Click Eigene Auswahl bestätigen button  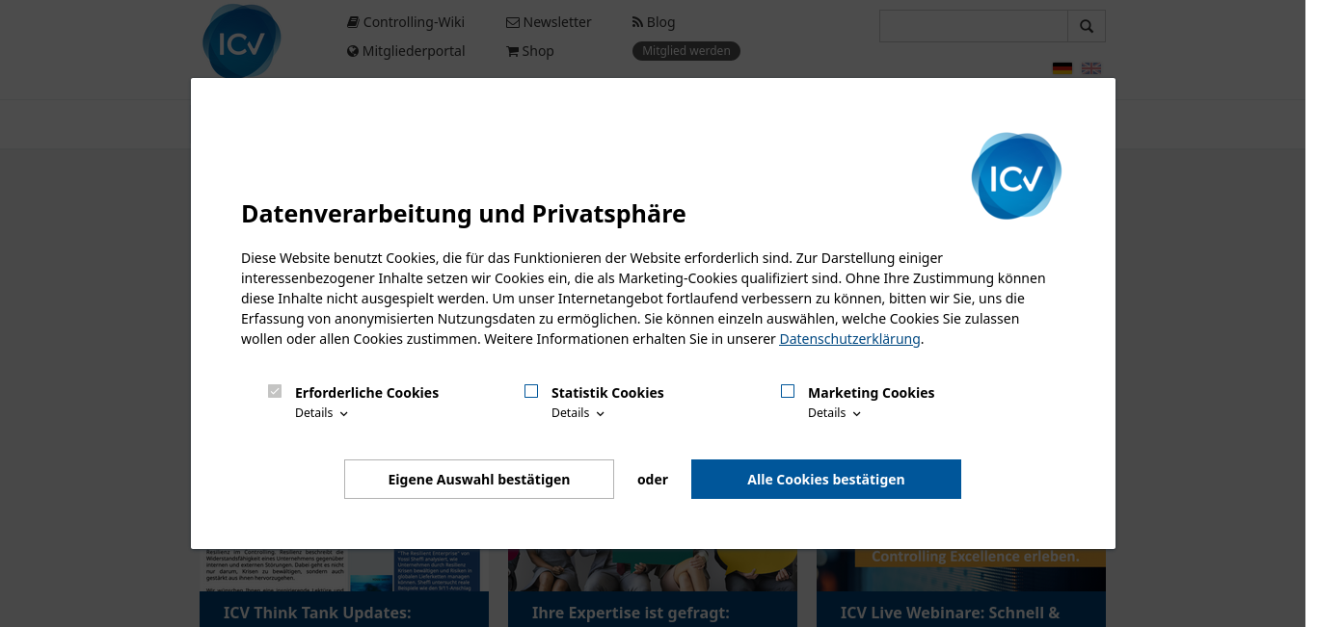click(479, 480)
